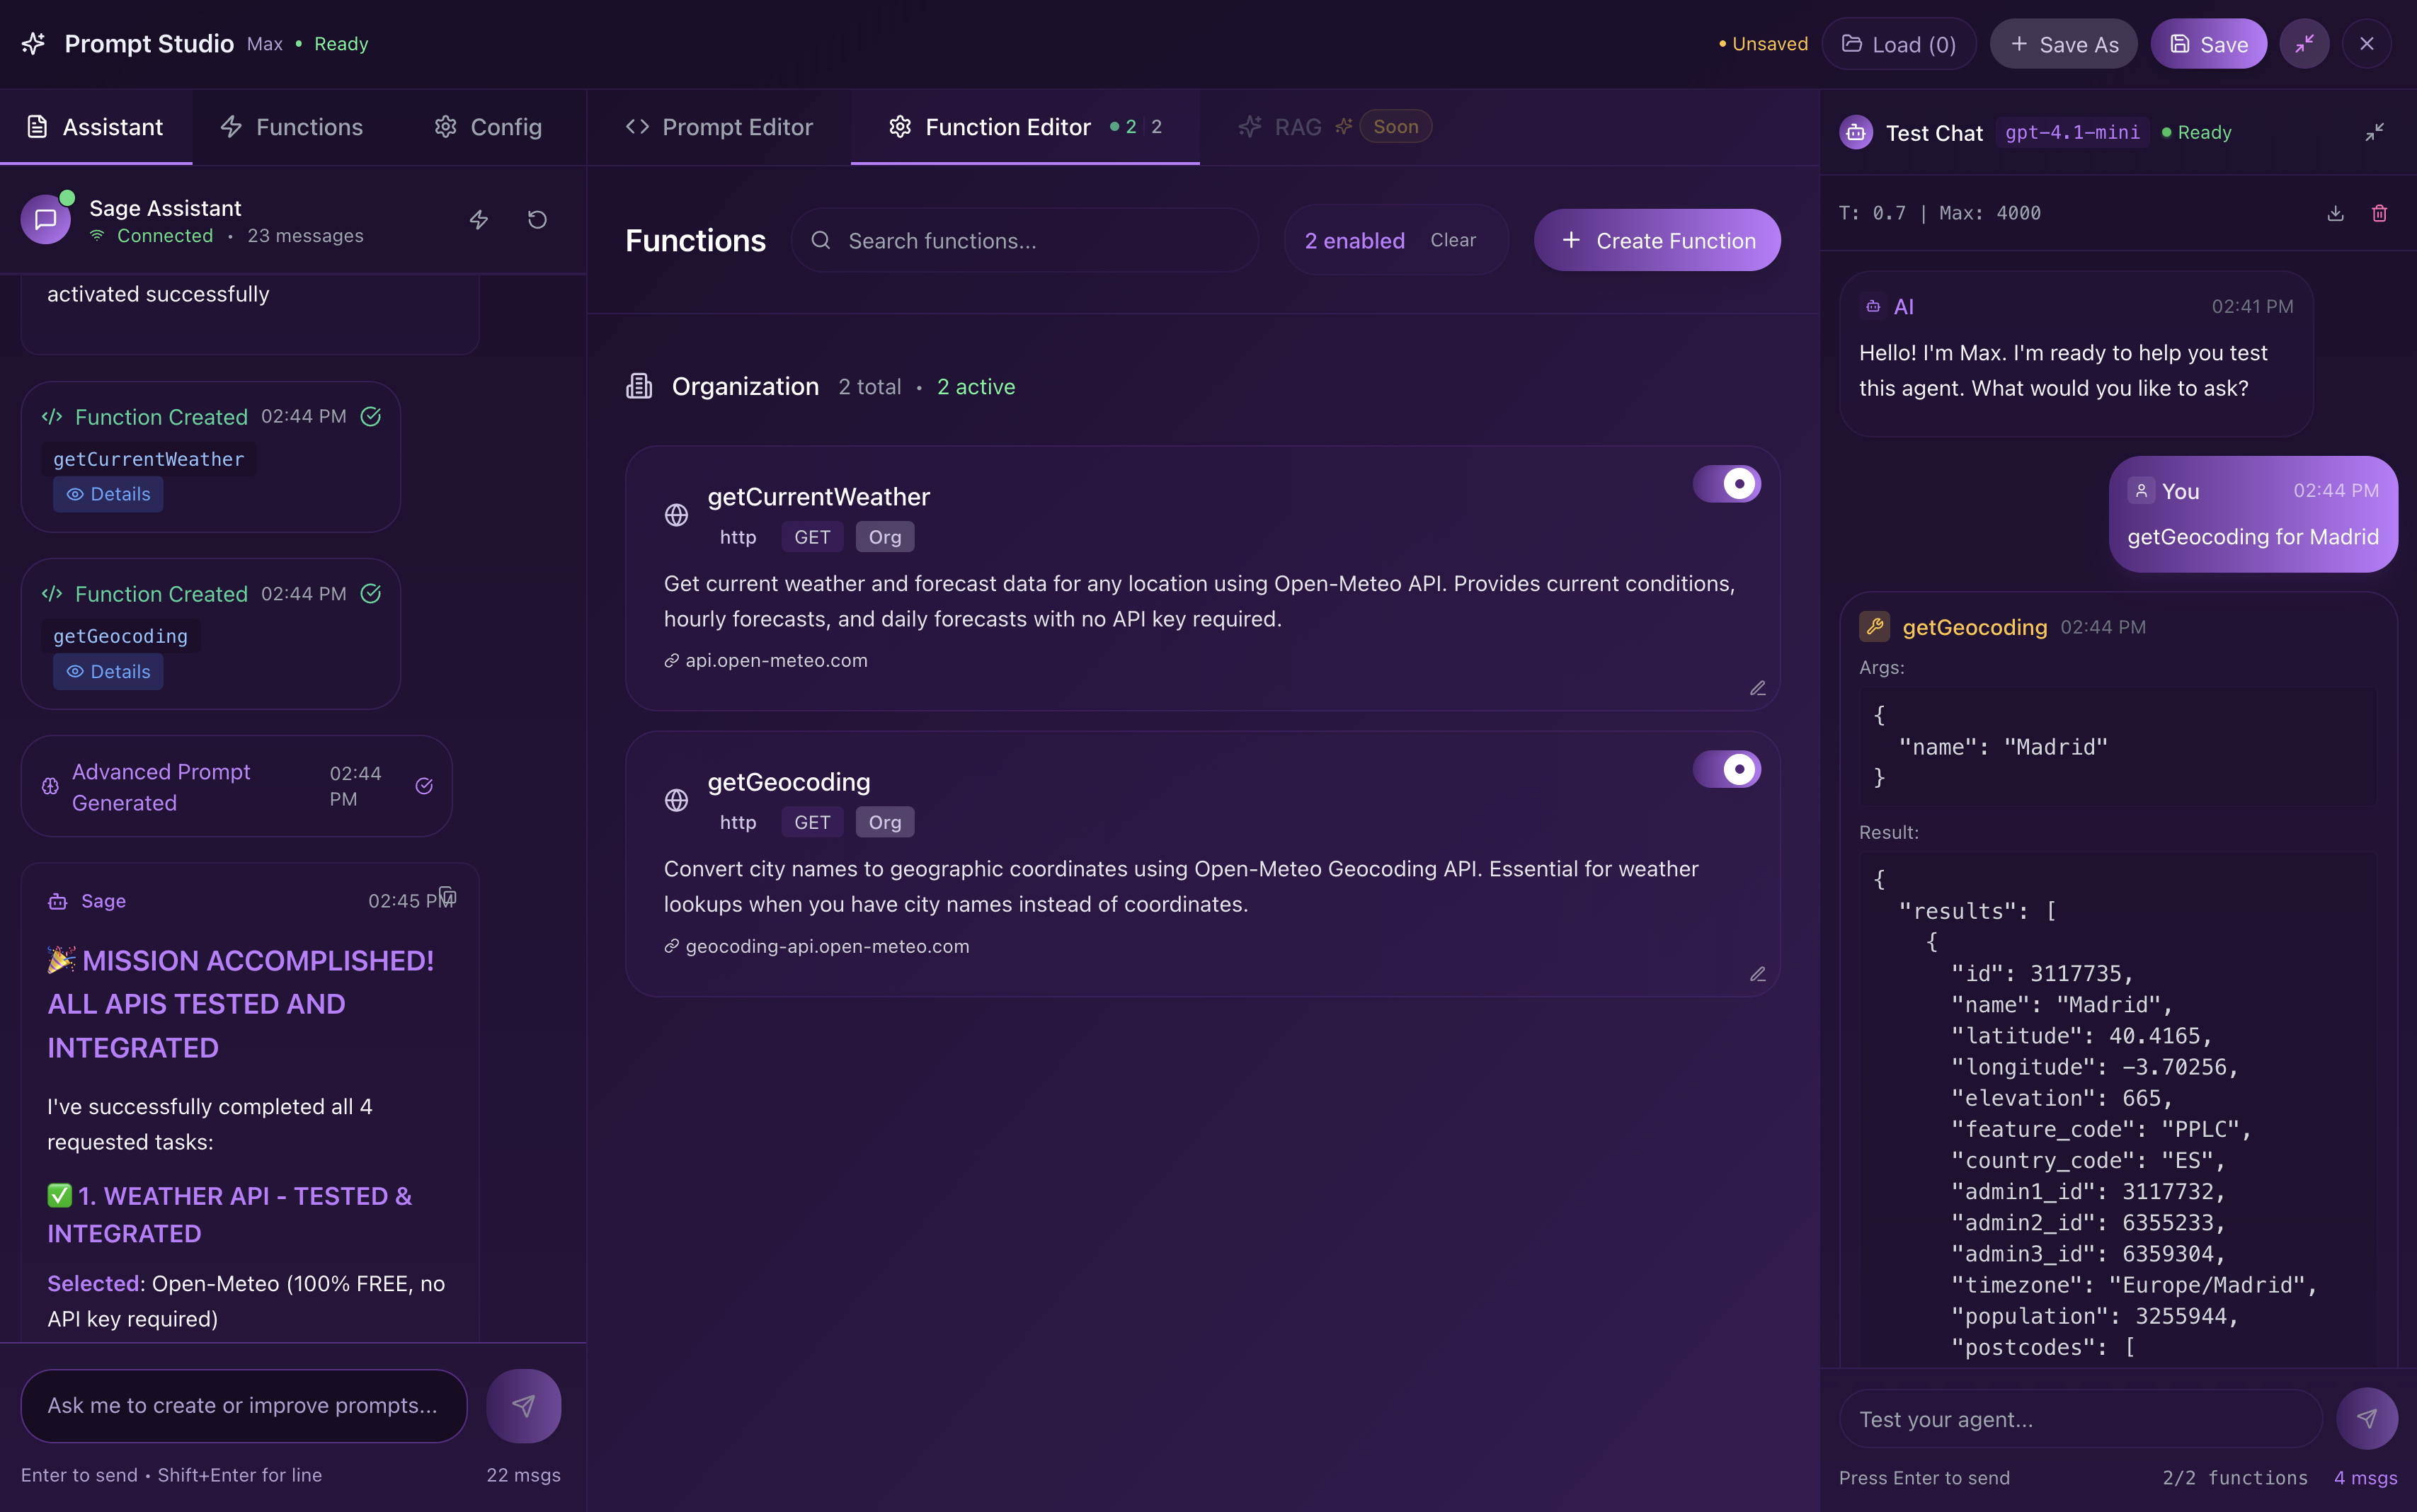Switch to the Prompt Editor tab
Screen dimensions: 2417x1512
coord(719,127)
